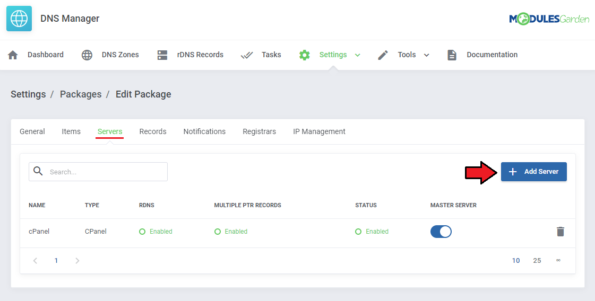The height and width of the screenshot is (301, 595).
Task: Switch to the Records tab
Action: (x=153, y=131)
